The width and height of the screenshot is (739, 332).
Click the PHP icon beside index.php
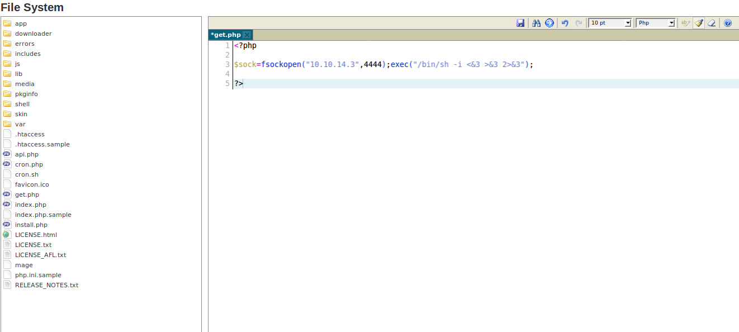[7, 205]
